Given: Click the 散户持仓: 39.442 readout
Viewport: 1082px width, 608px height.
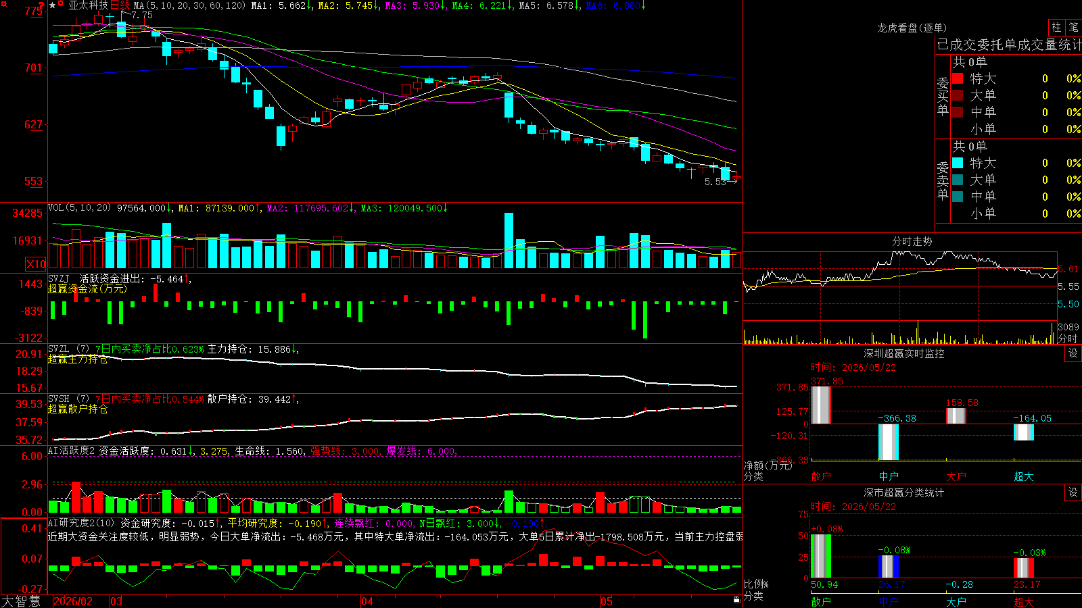Looking at the screenshot, I should coord(249,399).
